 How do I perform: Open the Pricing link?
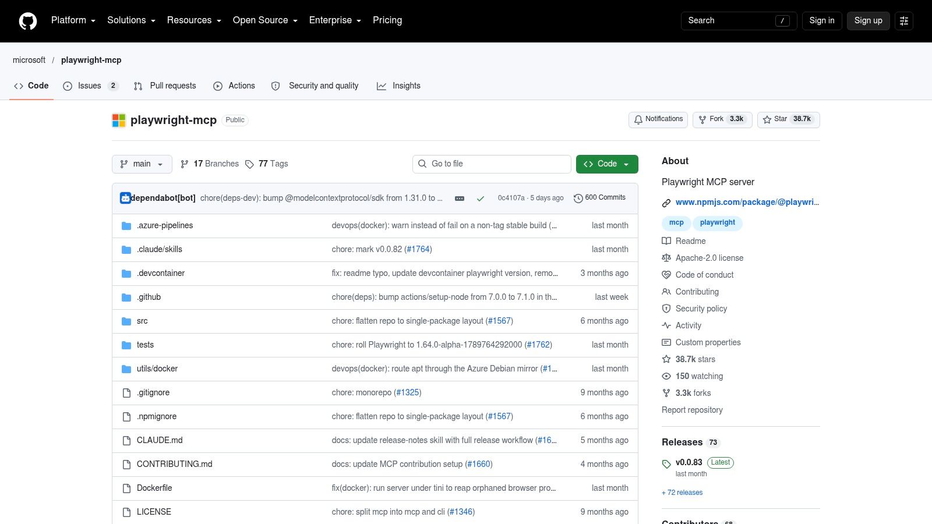(387, 20)
